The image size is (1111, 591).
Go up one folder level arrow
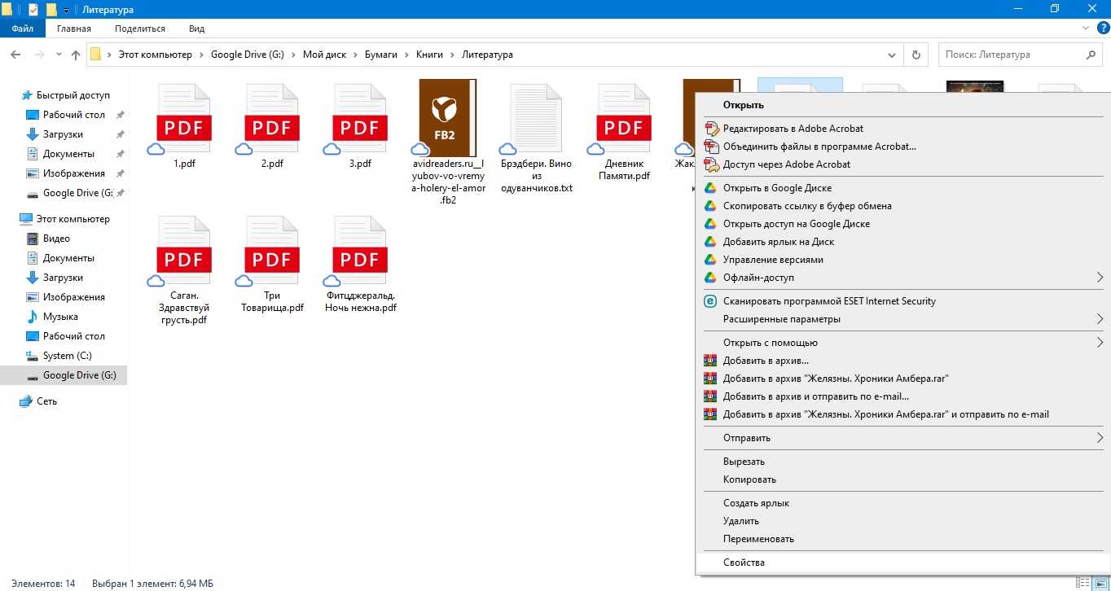pos(76,55)
